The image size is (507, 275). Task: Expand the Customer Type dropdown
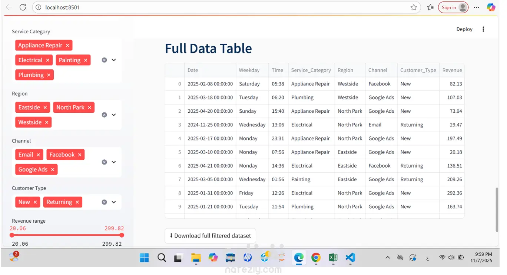(114, 202)
